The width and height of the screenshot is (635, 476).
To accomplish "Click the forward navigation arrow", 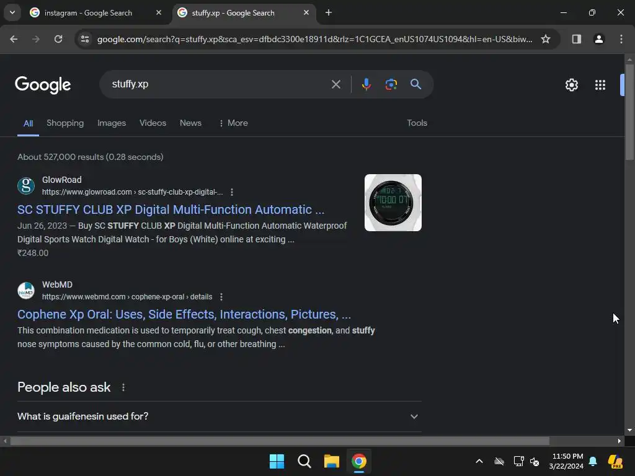I will tap(36, 39).
